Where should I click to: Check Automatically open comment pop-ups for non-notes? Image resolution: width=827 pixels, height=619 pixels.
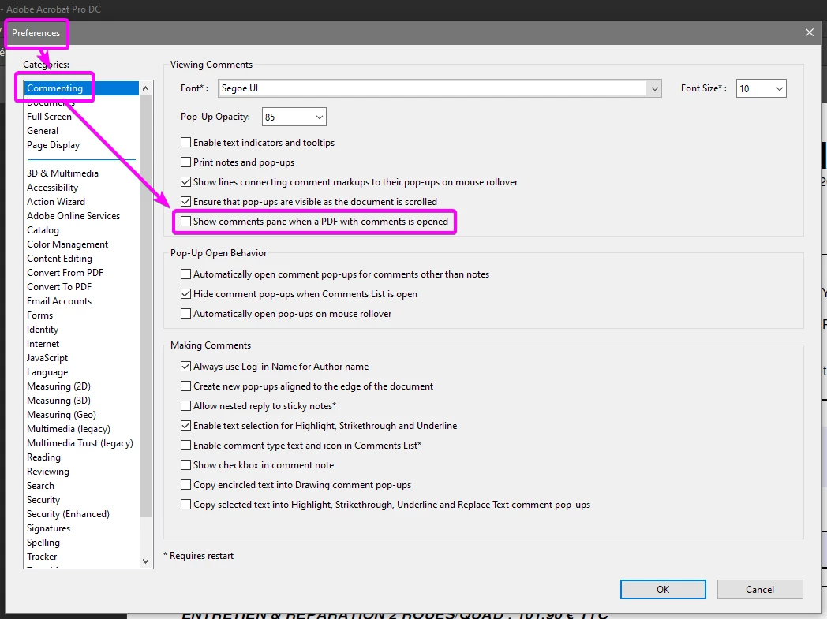[185, 274]
